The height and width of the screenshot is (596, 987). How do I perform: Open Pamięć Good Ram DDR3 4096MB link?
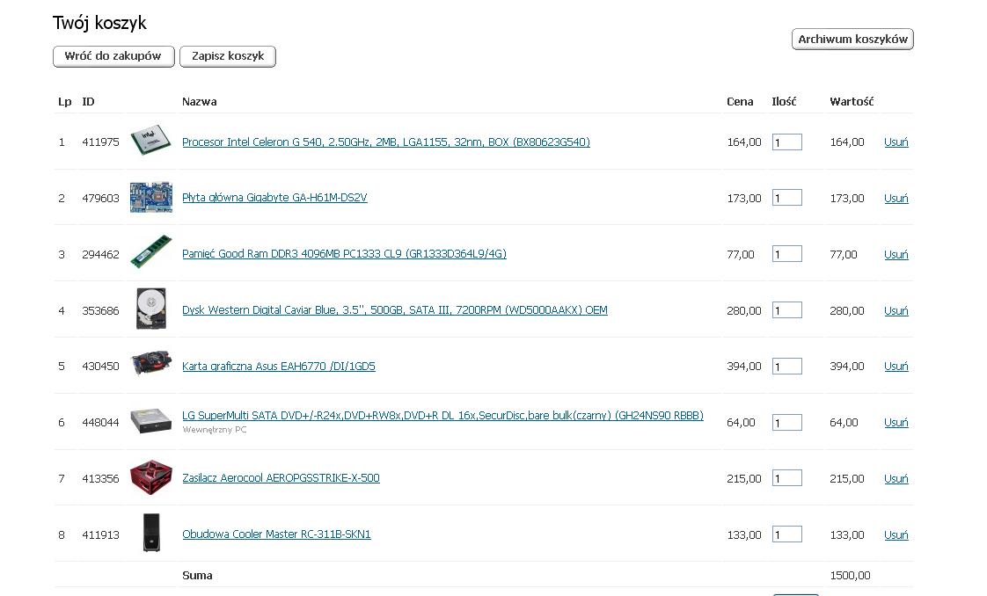pyautogui.click(x=344, y=254)
